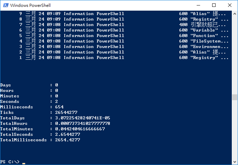The image size is (238, 165).
Task: Close the Windows PowerShell window
Action: tap(230, 5)
